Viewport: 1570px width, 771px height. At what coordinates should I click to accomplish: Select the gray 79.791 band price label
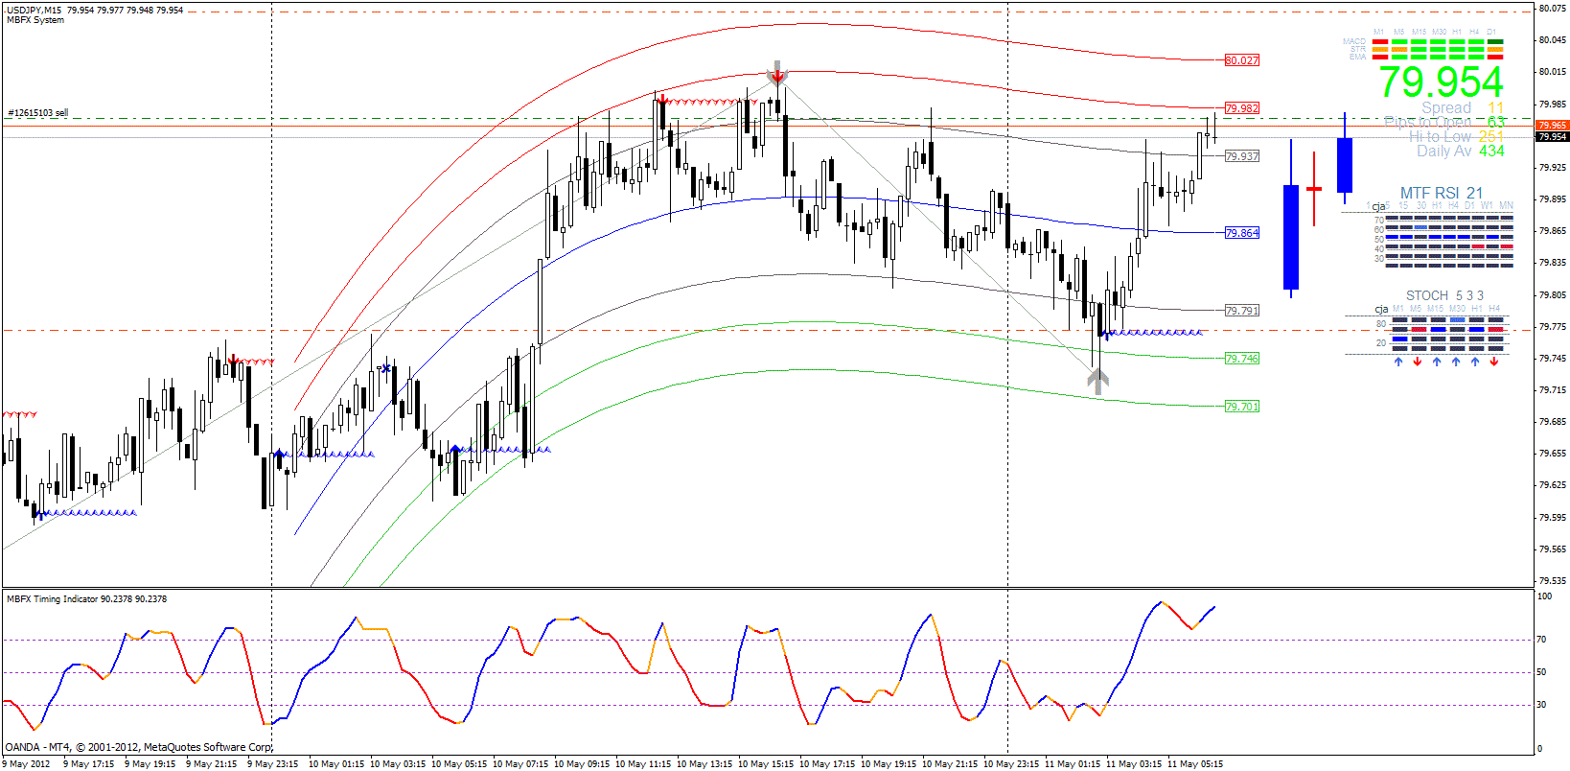click(x=1241, y=311)
